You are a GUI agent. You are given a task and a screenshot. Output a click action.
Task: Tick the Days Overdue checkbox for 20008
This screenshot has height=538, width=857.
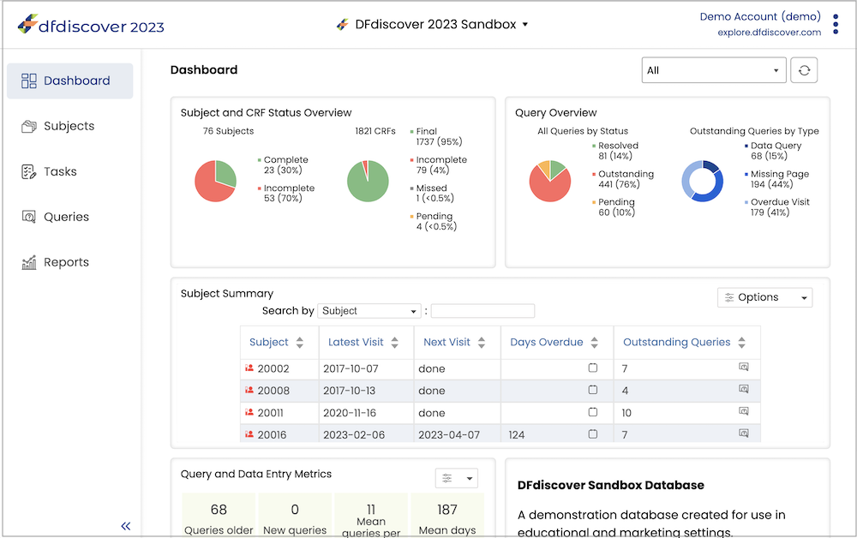click(592, 390)
